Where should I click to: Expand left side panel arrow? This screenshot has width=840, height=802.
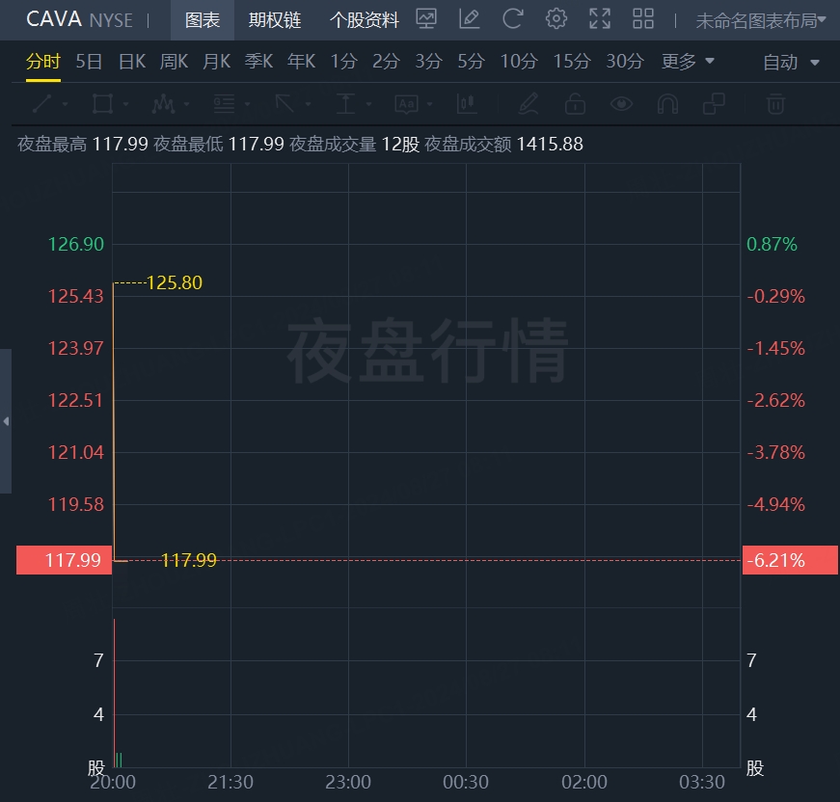(x=6, y=421)
